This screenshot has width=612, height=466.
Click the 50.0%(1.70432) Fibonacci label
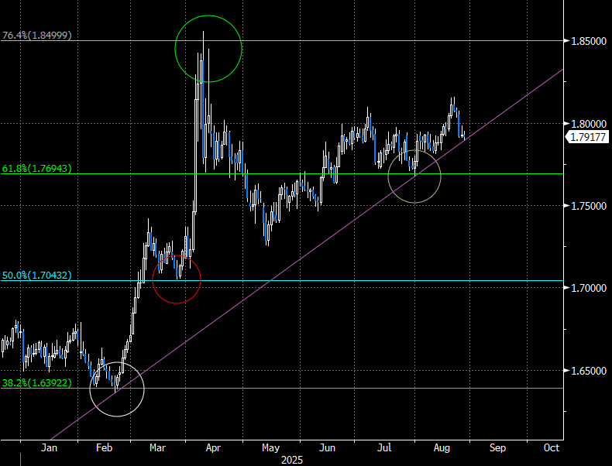click(x=37, y=276)
